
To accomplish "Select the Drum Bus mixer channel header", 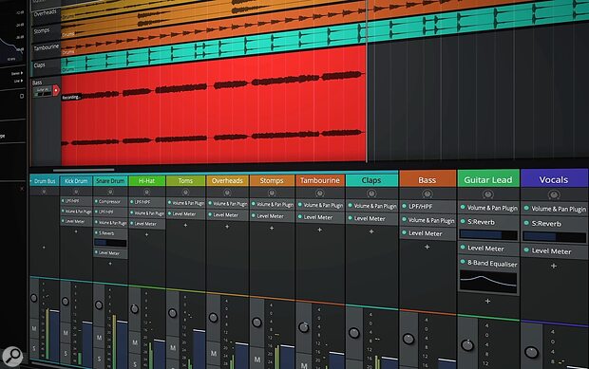I will pyautogui.click(x=45, y=181).
